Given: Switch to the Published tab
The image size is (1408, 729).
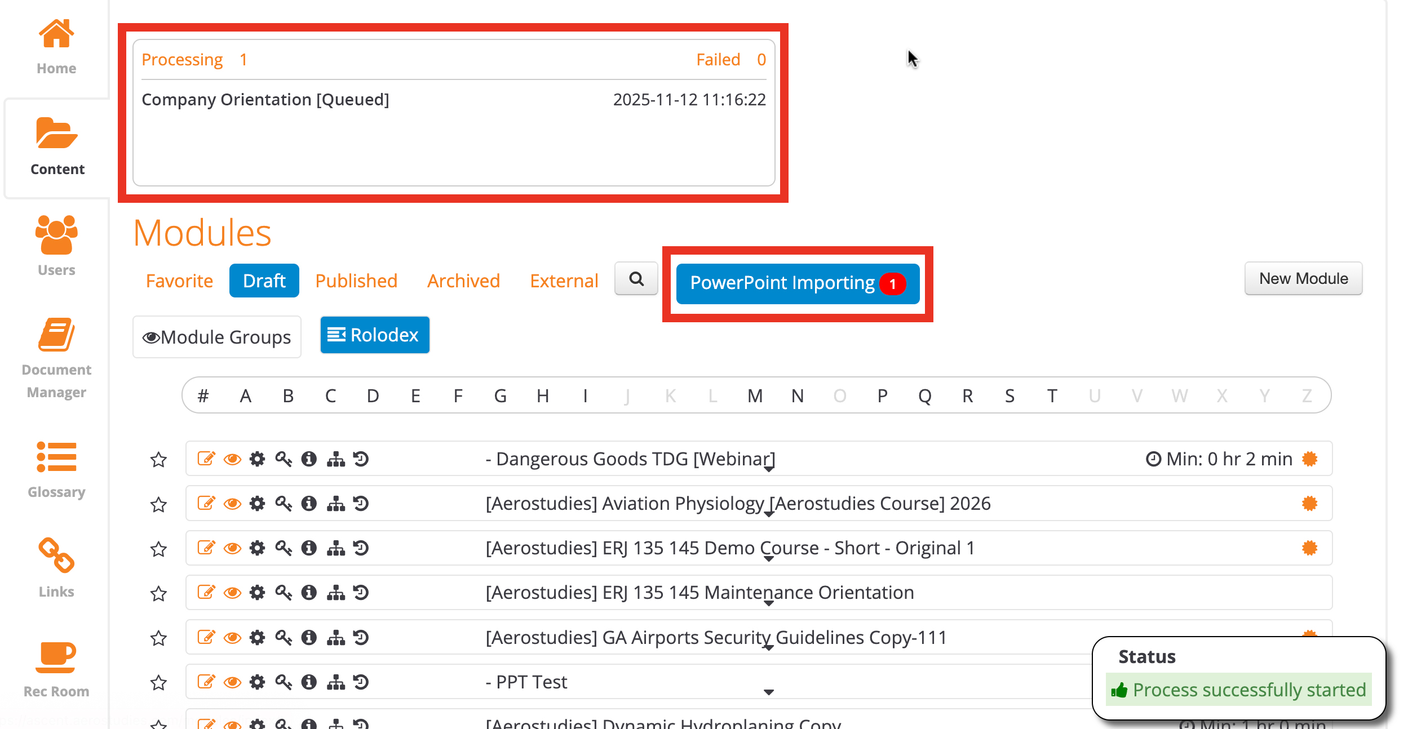Looking at the screenshot, I should (x=356, y=281).
